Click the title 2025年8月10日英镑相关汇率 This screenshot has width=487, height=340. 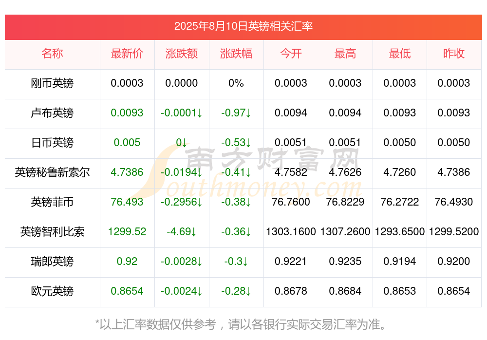243,26
